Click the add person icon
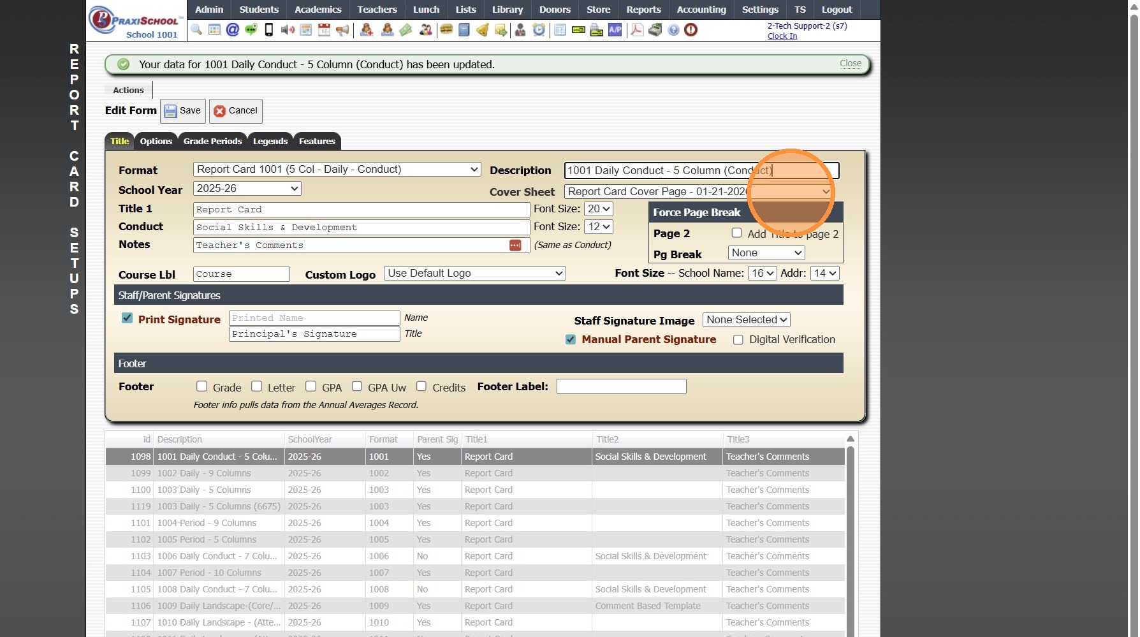 pos(367,30)
